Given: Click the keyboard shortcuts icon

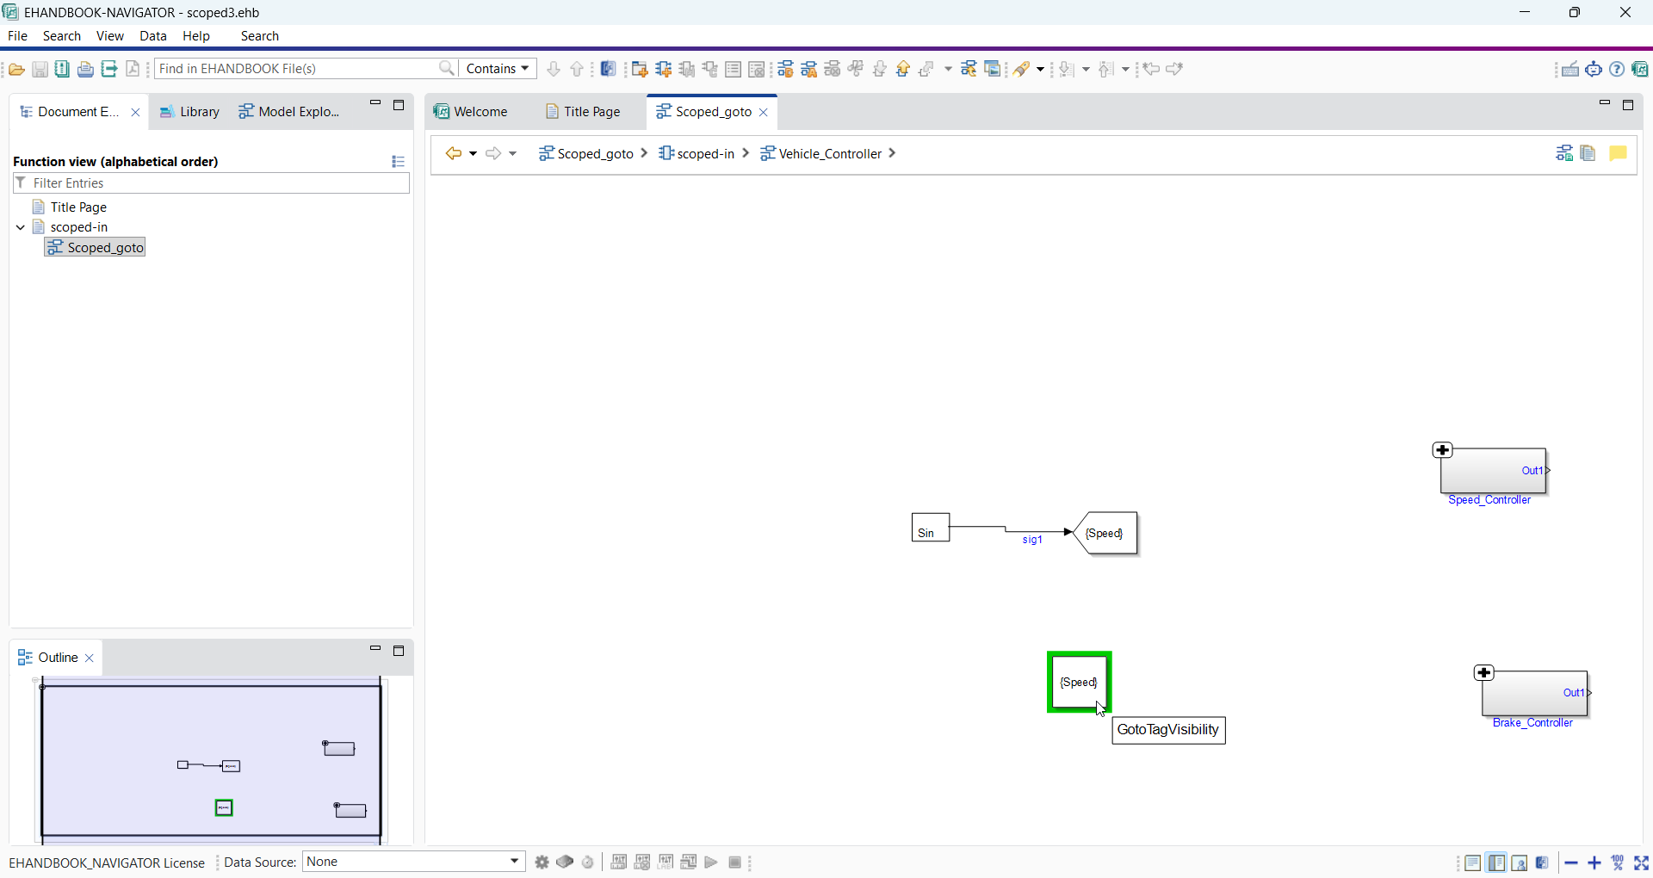Looking at the screenshot, I should (x=1570, y=69).
